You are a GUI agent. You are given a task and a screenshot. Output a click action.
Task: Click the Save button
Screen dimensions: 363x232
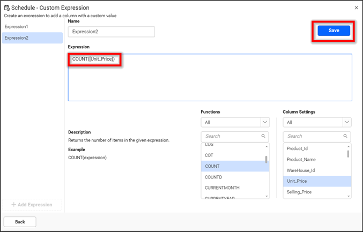(x=334, y=31)
